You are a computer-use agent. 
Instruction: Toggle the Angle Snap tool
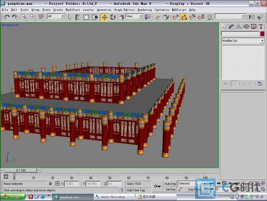(184, 17)
